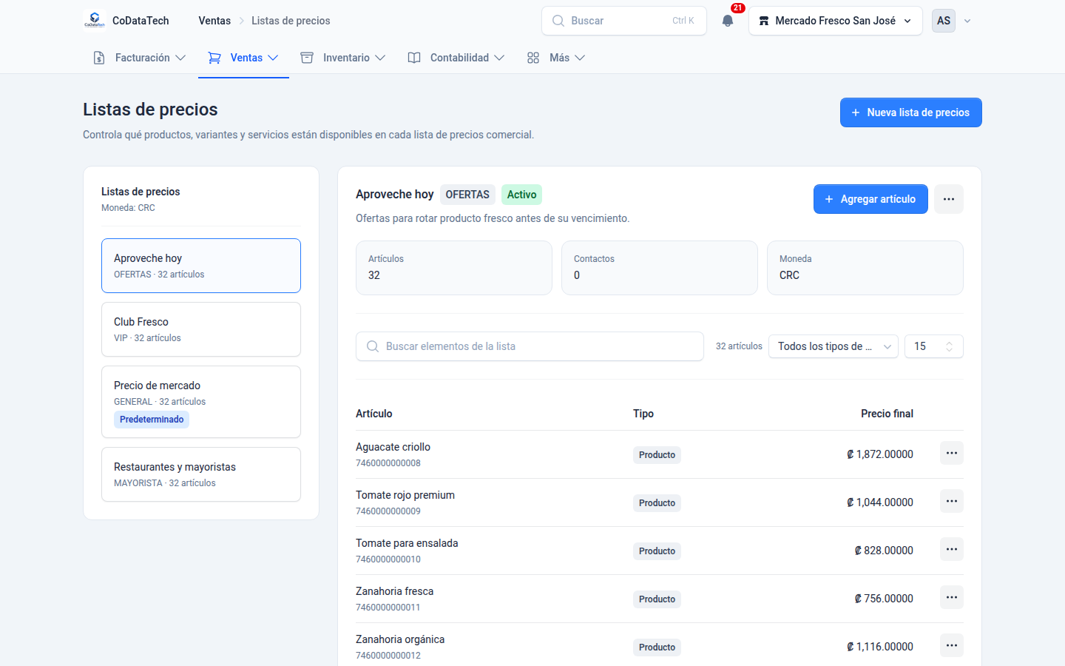Open the Mercado Fresco San José store selector
1065x666 pixels.
click(x=836, y=21)
